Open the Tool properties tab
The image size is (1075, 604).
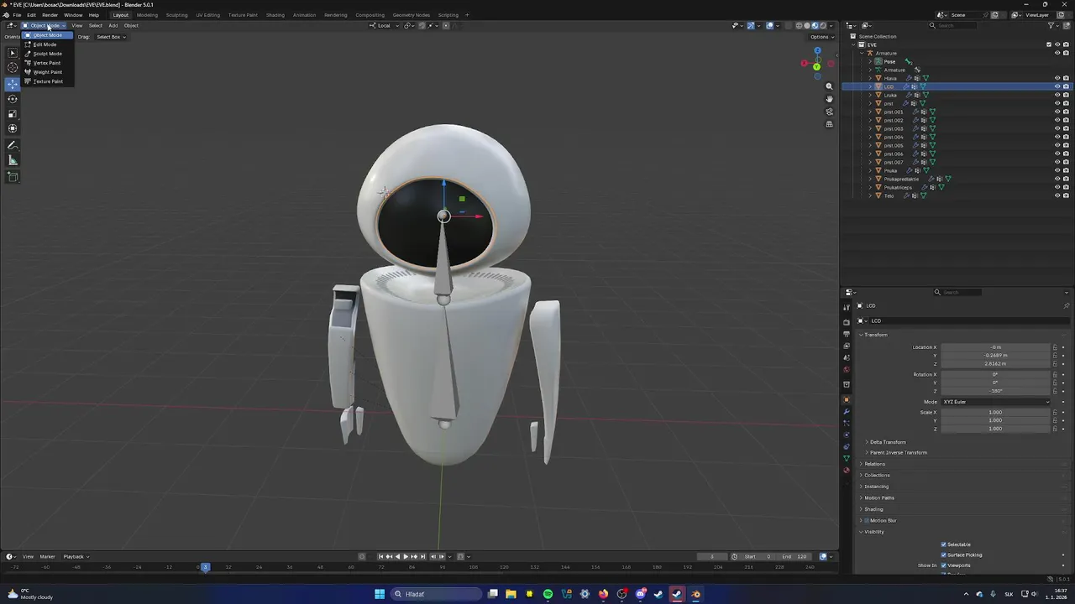[847, 308]
